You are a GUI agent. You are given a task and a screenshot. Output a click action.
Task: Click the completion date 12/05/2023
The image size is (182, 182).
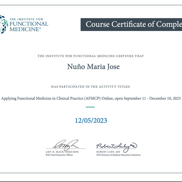click(91, 121)
